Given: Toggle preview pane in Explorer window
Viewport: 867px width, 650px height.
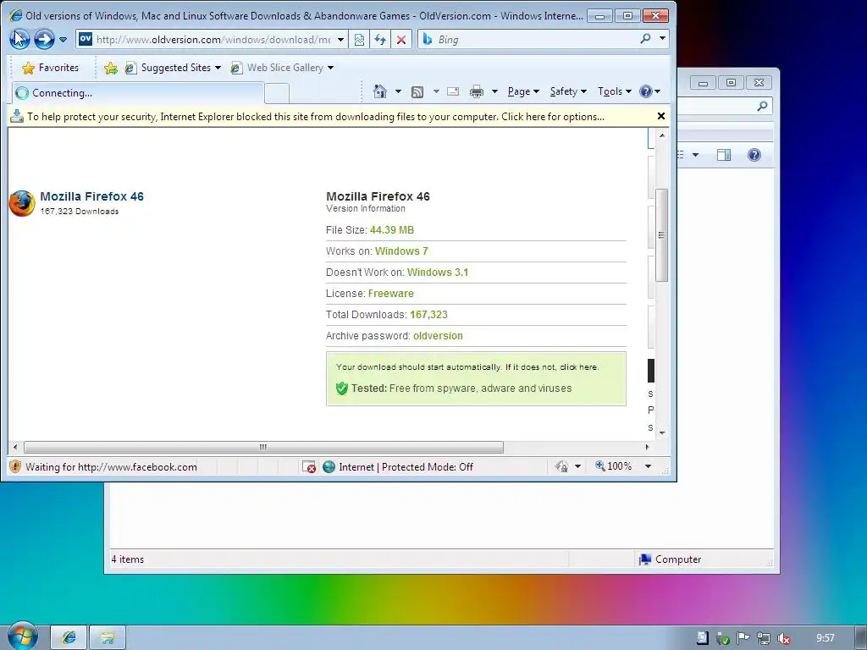Looking at the screenshot, I should (x=724, y=155).
